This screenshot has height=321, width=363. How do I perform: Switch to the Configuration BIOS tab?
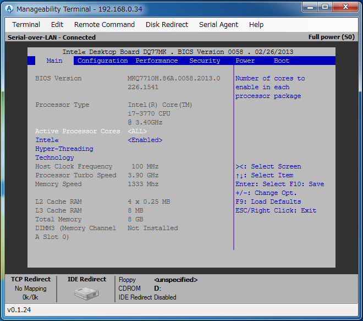click(102, 61)
